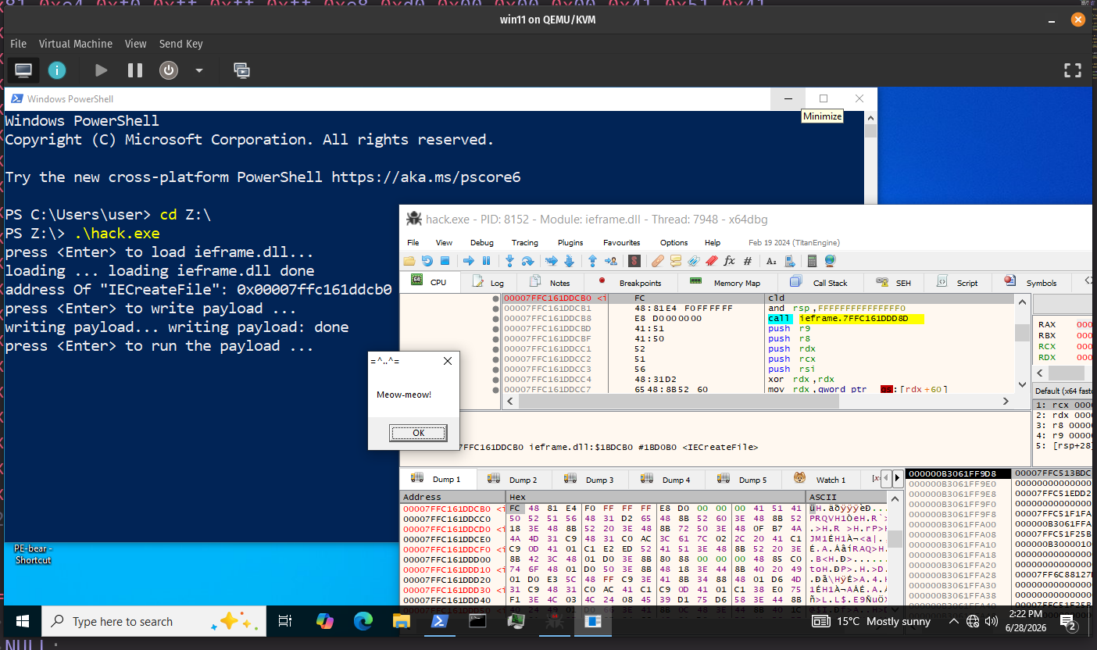This screenshot has height=650, width=1097.
Task: Select the Dump 2 tab
Action: (x=513, y=479)
